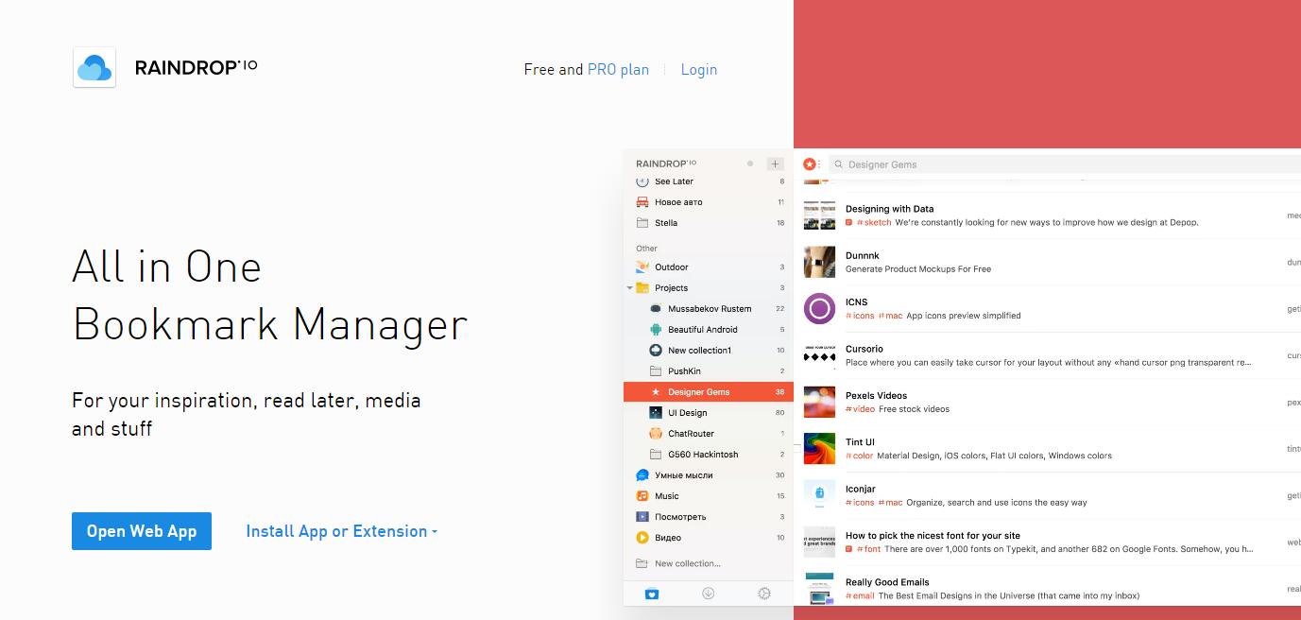Click the UI Design collection icon
The height and width of the screenshot is (620, 1301).
(x=656, y=413)
